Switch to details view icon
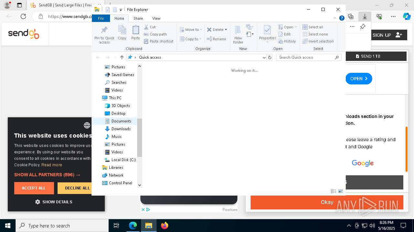Screen dimensions: 414x232 tap(333, 191)
